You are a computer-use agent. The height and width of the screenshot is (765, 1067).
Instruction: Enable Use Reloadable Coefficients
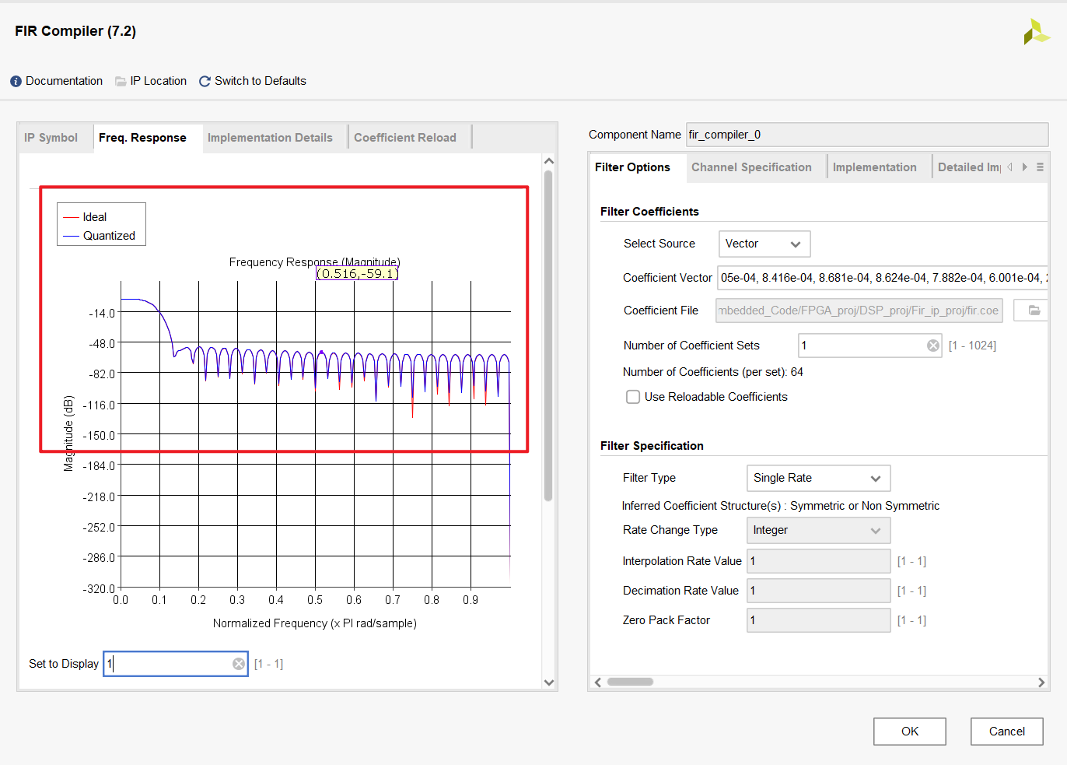(x=633, y=397)
